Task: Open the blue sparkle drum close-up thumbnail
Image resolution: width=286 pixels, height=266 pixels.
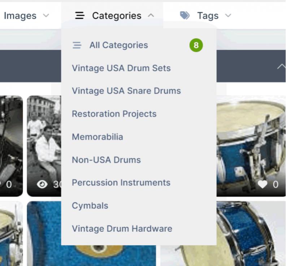Action: (43, 234)
